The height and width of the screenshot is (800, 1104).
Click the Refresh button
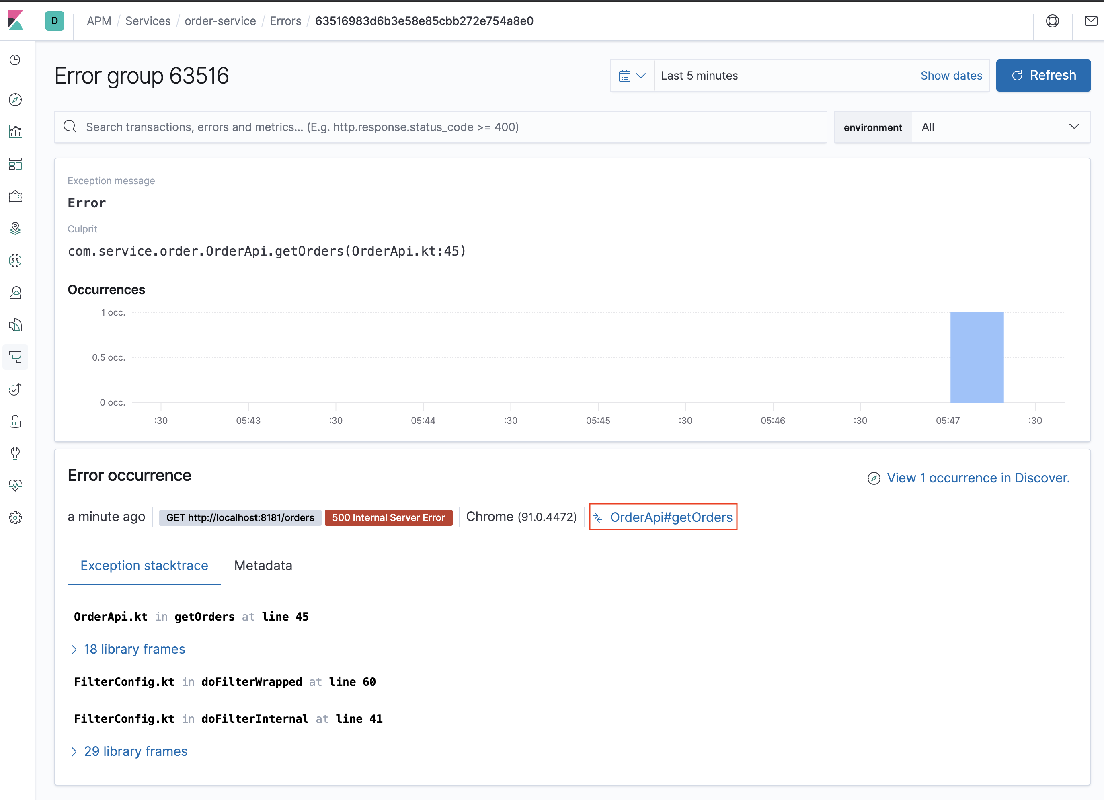coord(1043,76)
